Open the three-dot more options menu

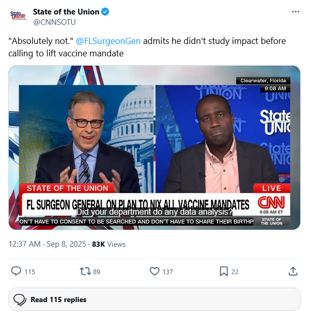pyautogui.click(x=296, y=12)
